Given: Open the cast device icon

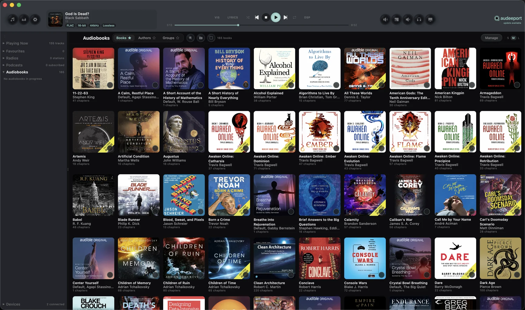Looking at the screenshot, I should 396,19.
